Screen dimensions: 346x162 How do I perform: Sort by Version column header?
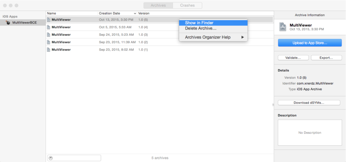(144, 13)
